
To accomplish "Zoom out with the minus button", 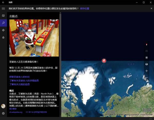I will (147, 77).
